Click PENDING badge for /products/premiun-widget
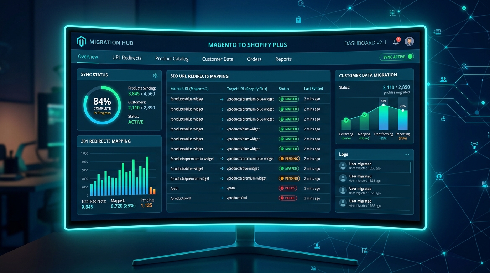490x273 pixels. pyautogui.click(x=289, y=178)
